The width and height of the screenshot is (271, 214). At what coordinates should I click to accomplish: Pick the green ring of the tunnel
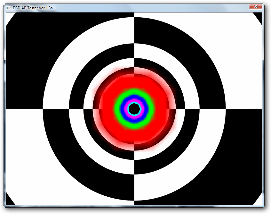(x=134, y=93)
